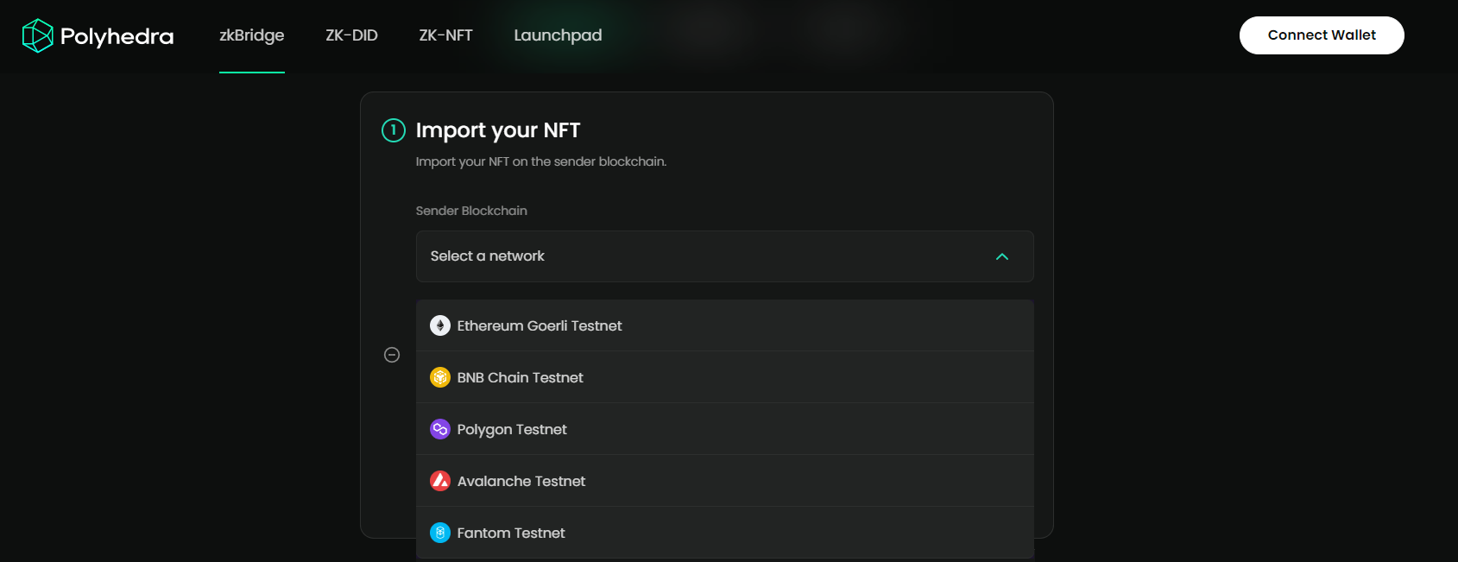Choose the BNB Chain Testnet label

point(521,377)
